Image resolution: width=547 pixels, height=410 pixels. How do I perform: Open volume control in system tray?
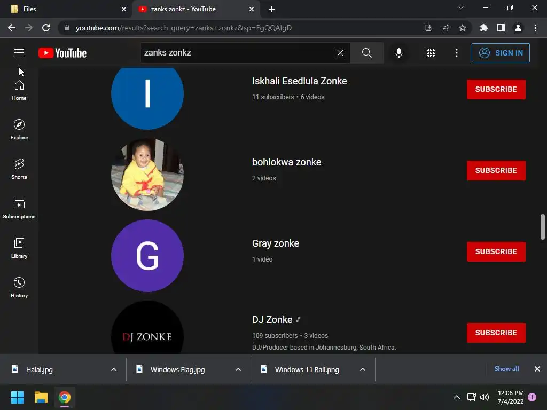click(485, 397)
